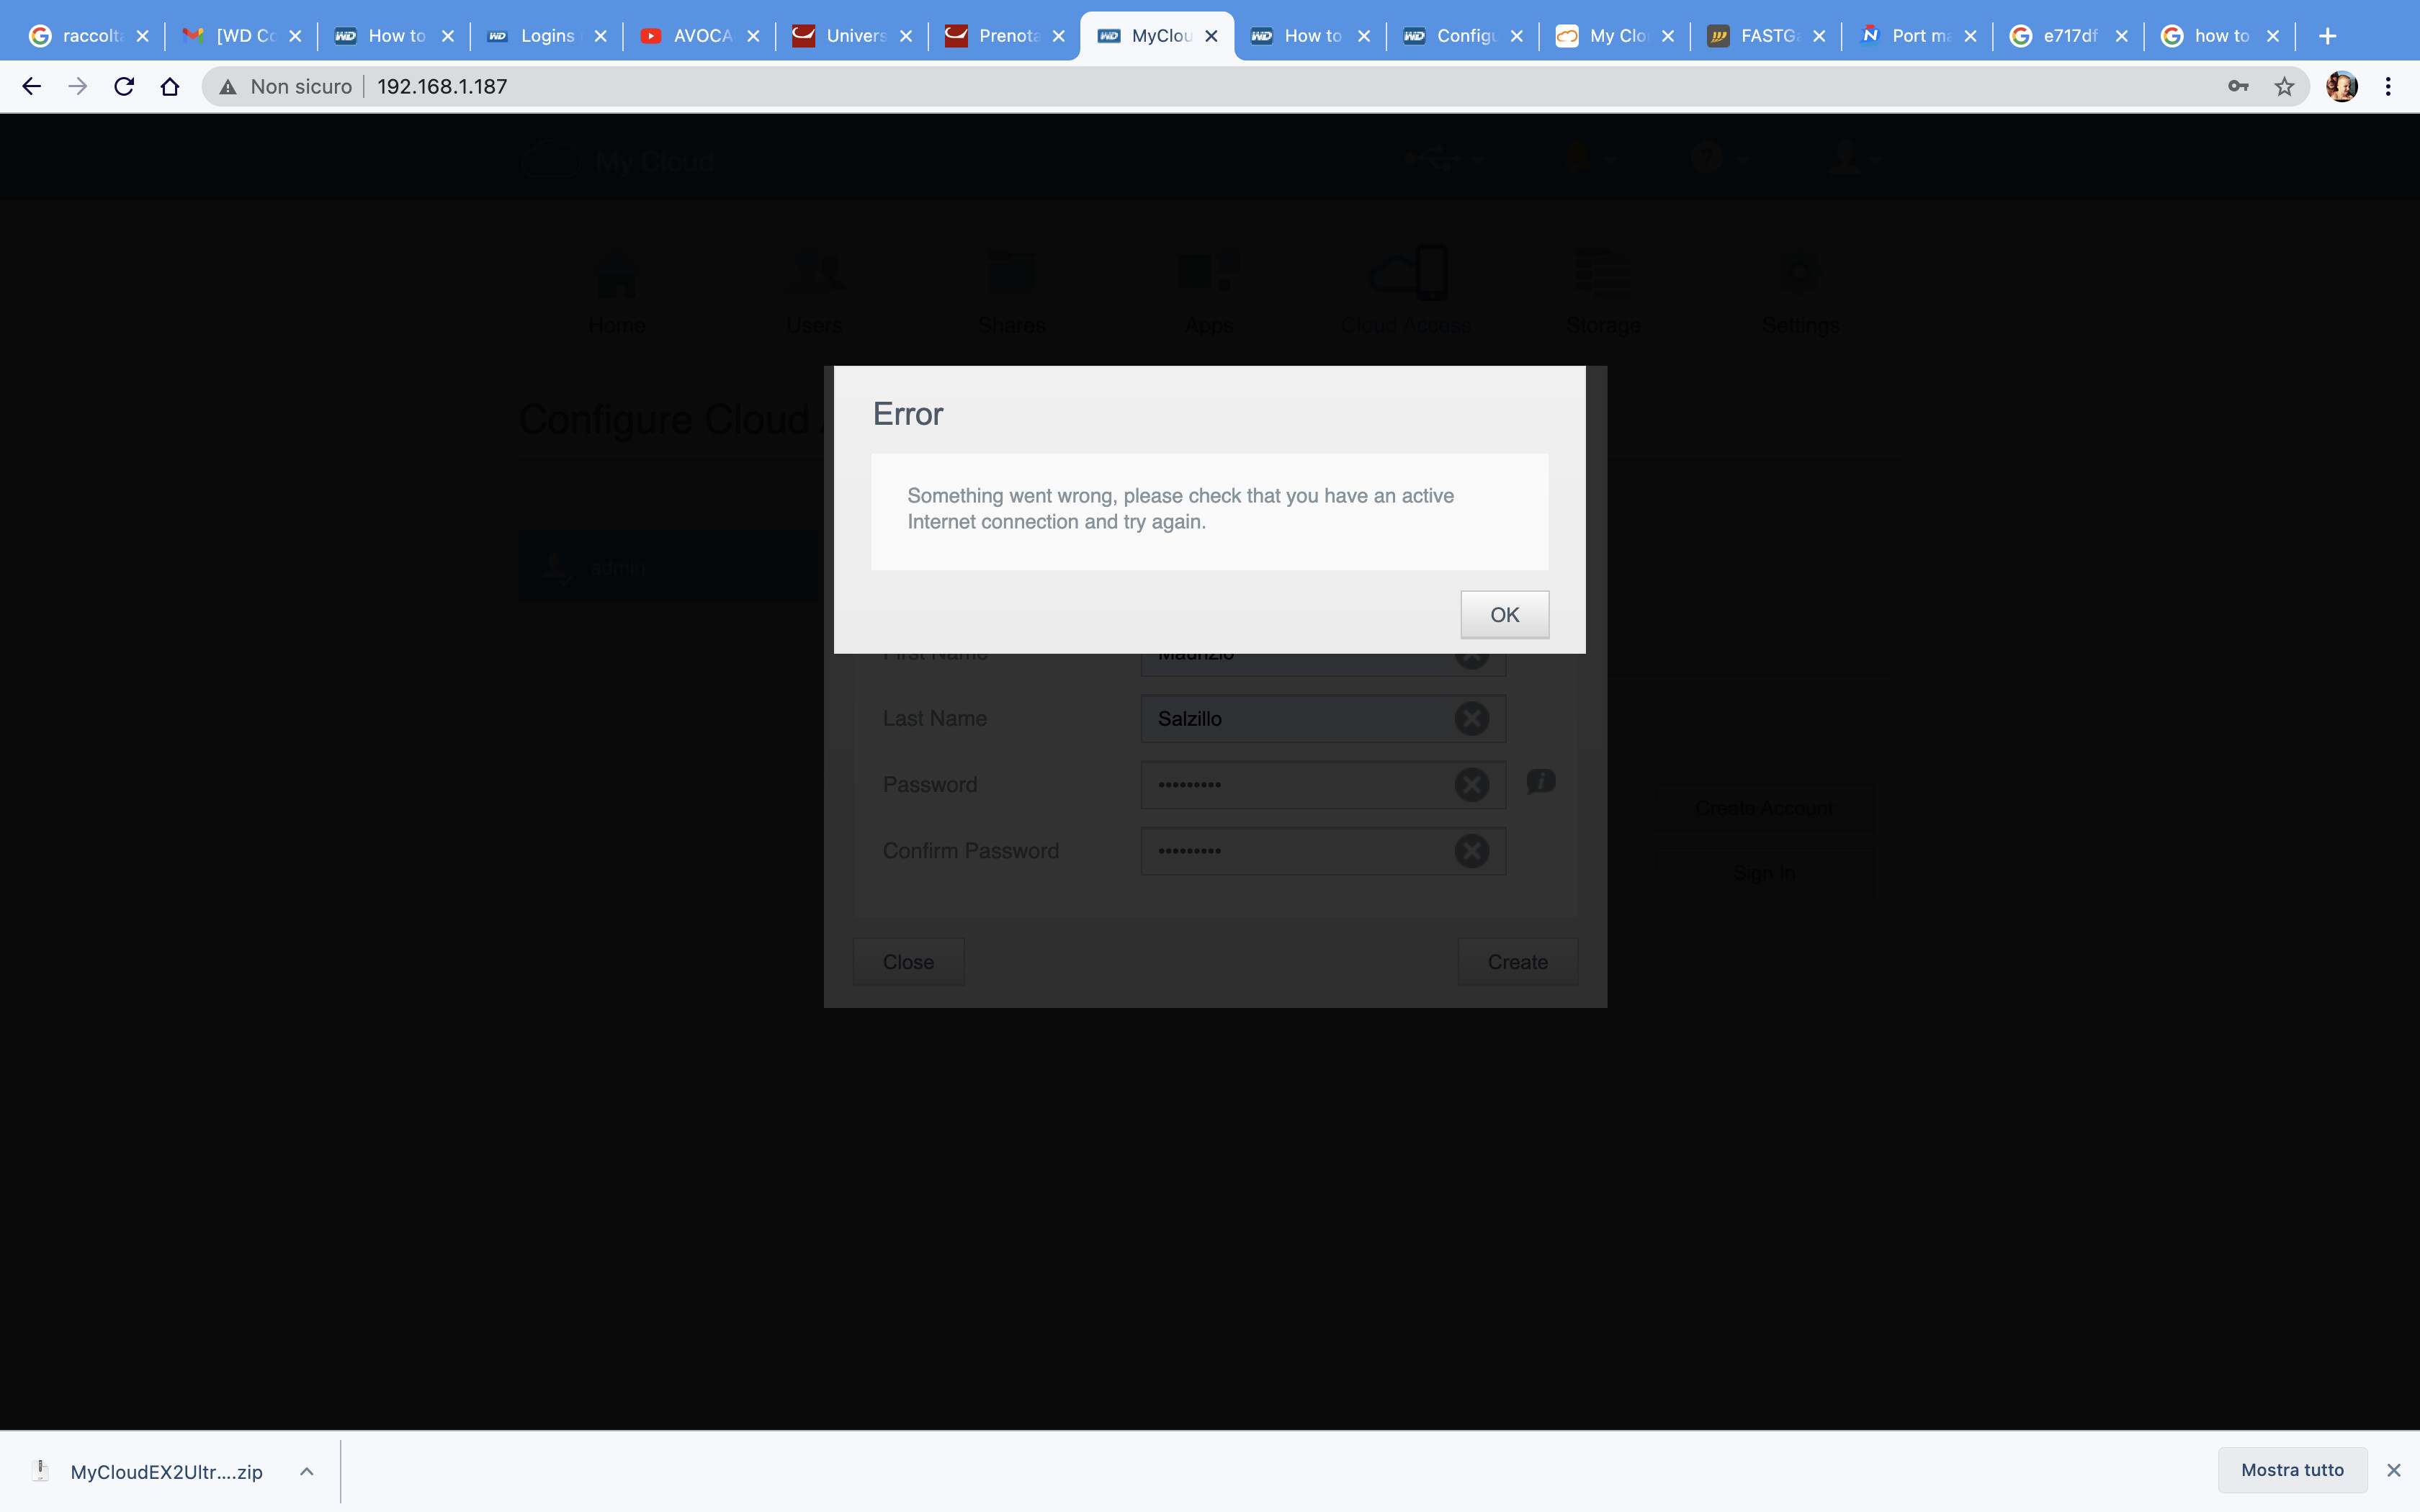Click the saved passwords key icon
Screen dimensions: 2420x1512
point(2238,87)
